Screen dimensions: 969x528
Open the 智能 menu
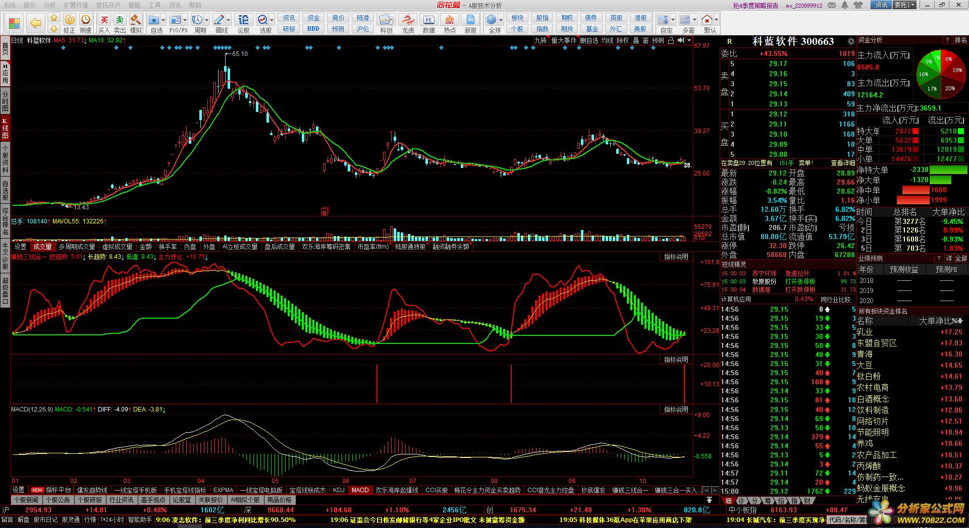point(134,5)
